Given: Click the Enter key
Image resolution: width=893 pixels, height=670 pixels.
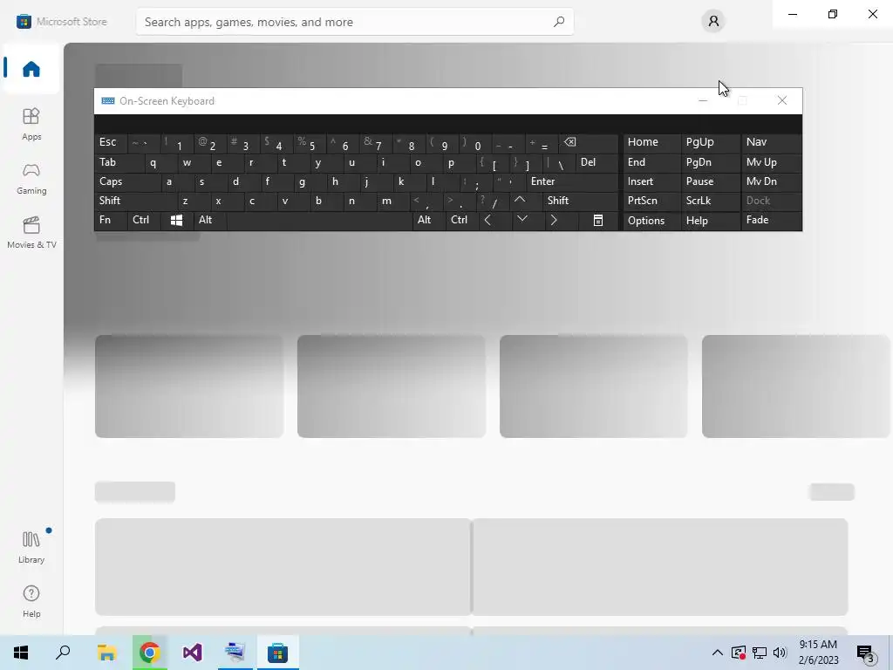Looking at the screenshot, I should (572, 181).
